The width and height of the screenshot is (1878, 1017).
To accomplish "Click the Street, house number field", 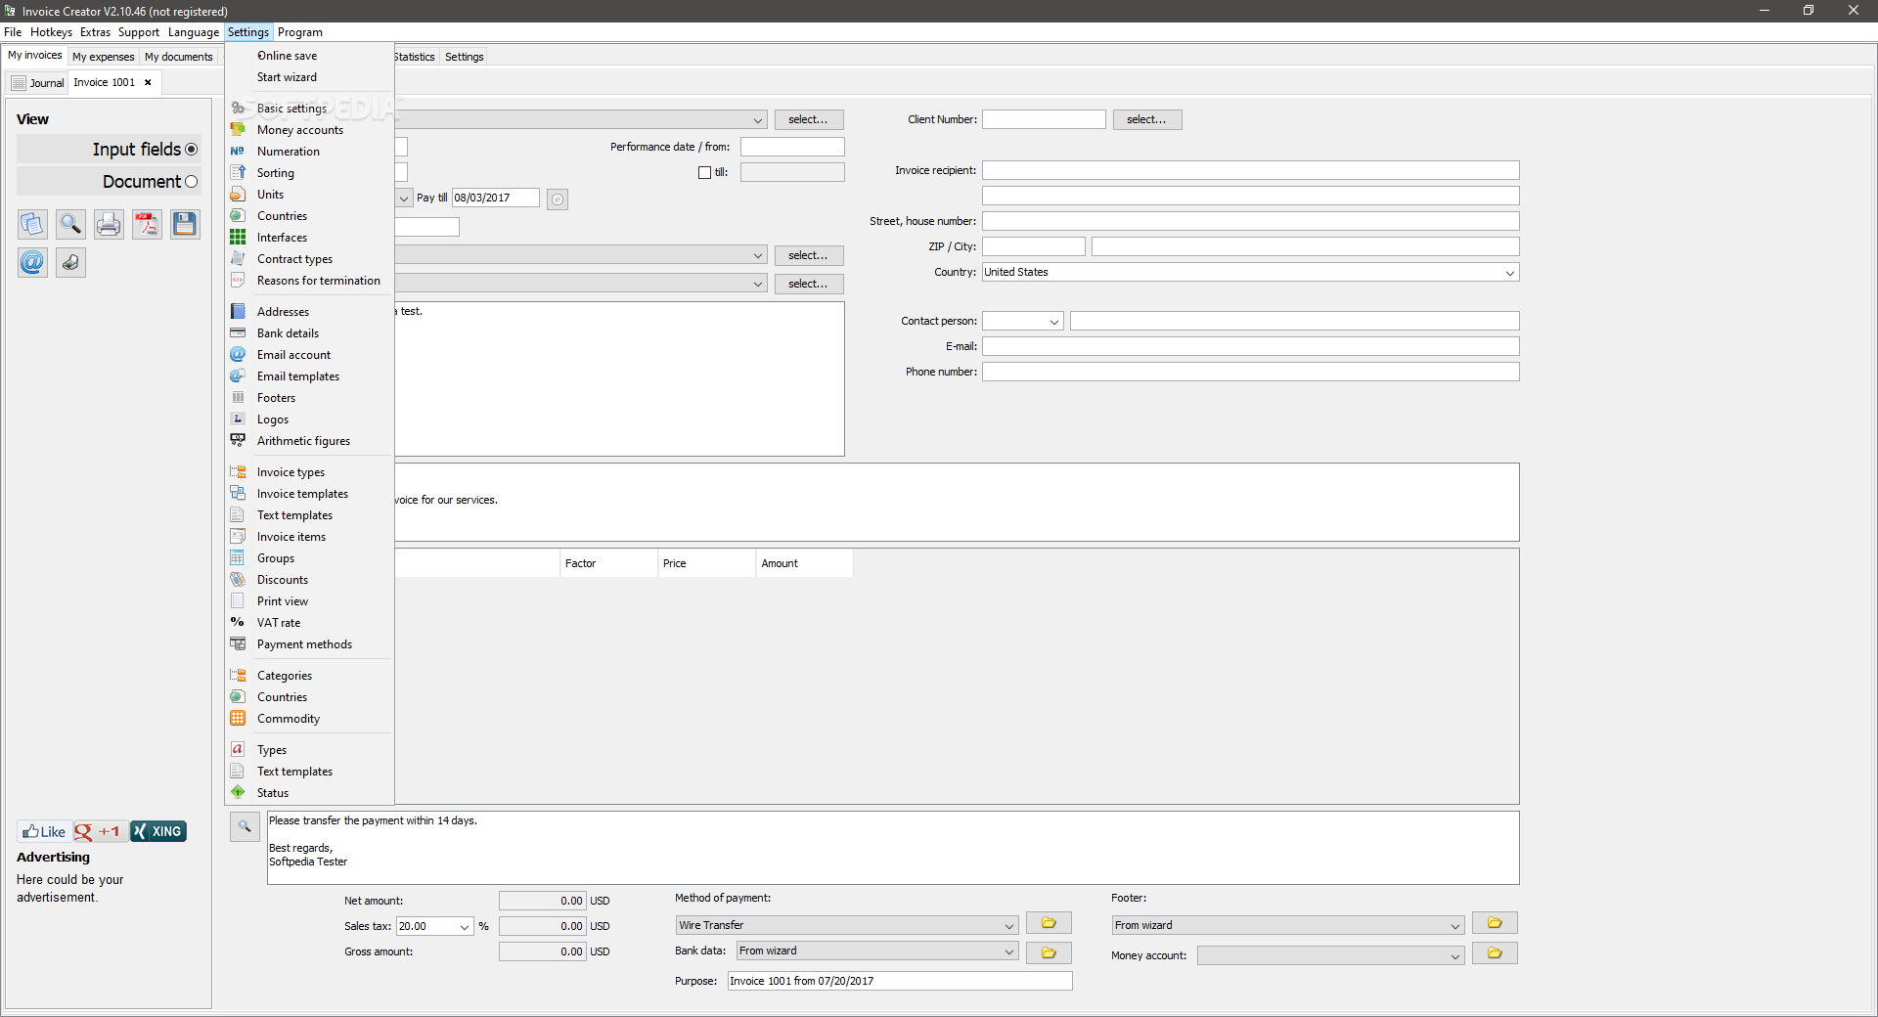I will coord(1250,221).
